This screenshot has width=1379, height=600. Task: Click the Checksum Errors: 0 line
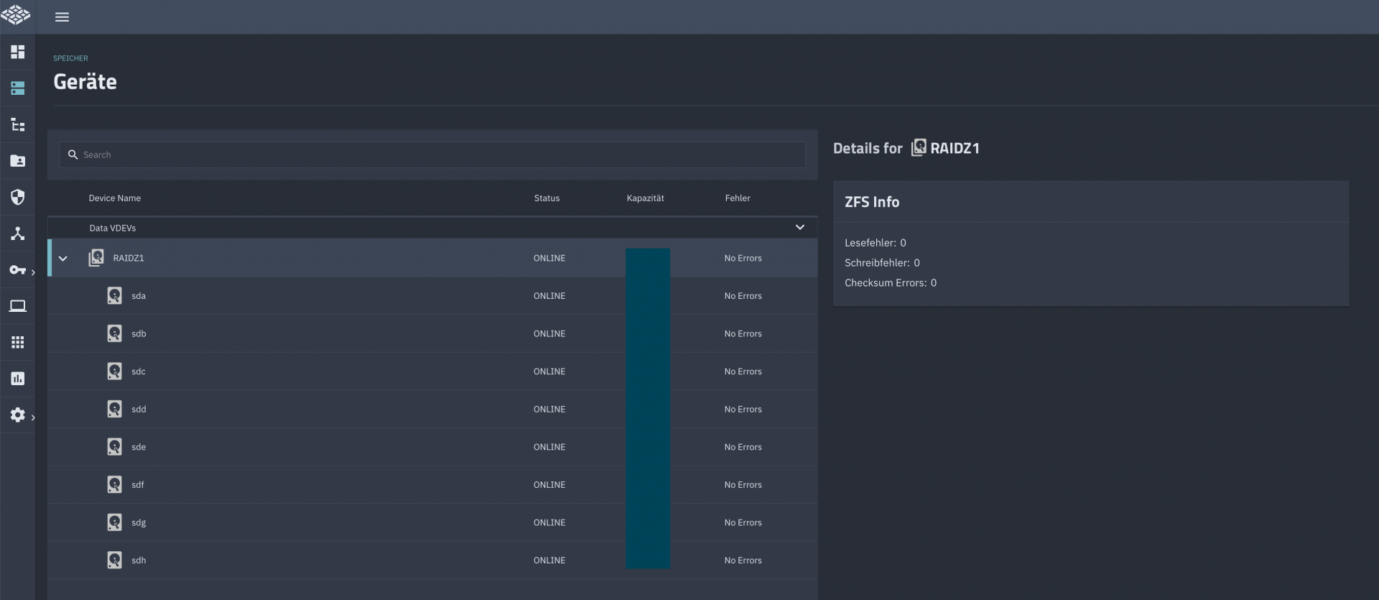891,283
